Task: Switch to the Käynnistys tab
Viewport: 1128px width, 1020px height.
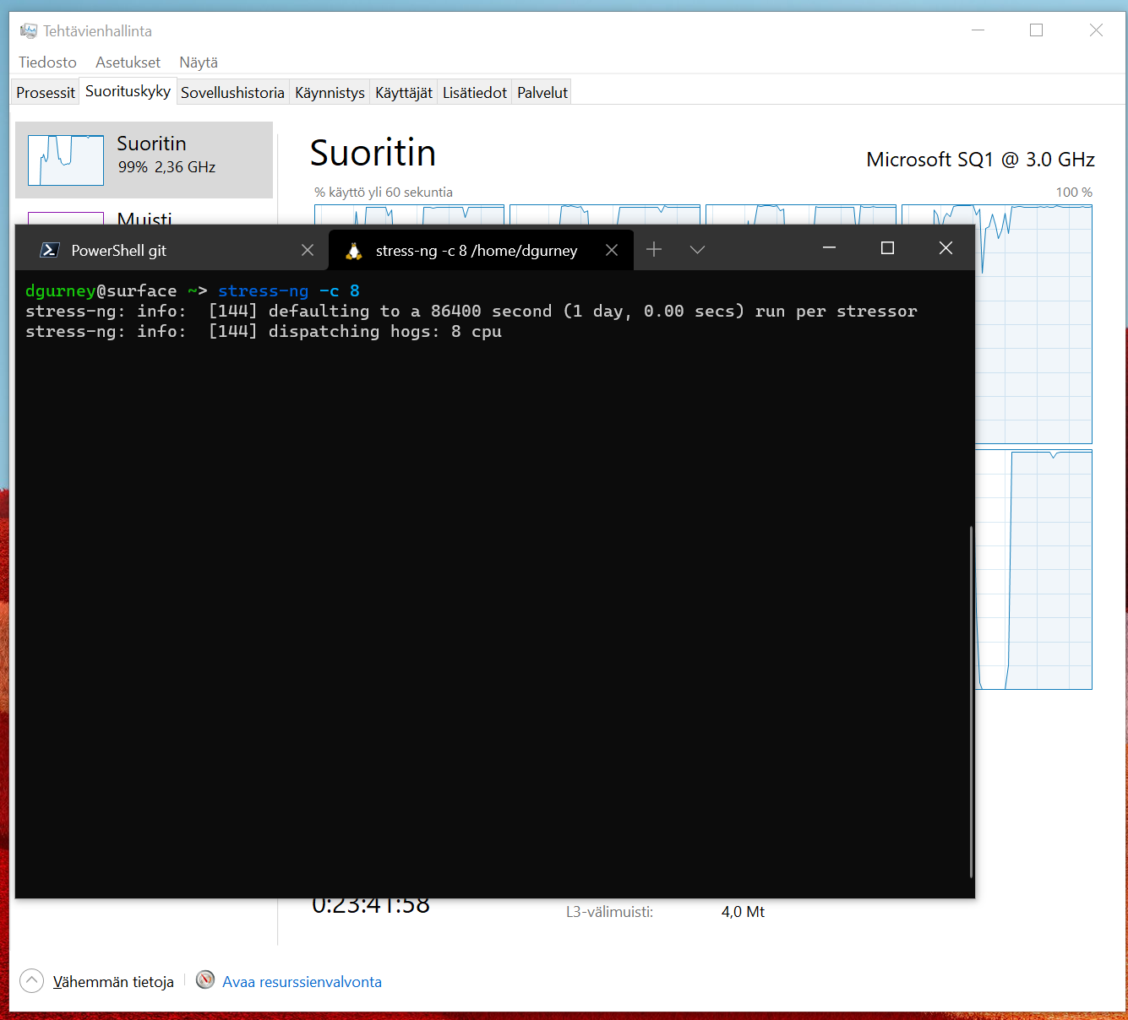Action: (x=330, y=92)
